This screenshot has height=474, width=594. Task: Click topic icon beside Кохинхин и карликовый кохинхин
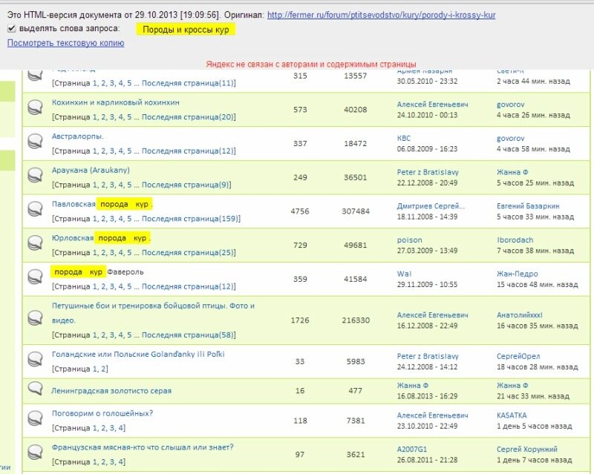coord(34,109)
